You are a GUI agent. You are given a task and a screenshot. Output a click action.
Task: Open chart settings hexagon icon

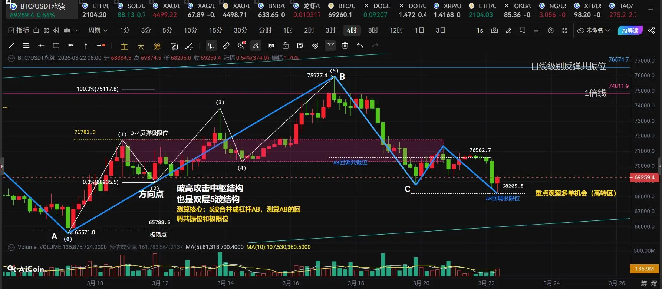pos(551,30)
